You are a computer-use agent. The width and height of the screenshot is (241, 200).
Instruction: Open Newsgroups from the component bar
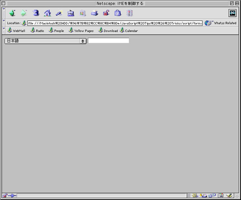(x=212, y=195)
